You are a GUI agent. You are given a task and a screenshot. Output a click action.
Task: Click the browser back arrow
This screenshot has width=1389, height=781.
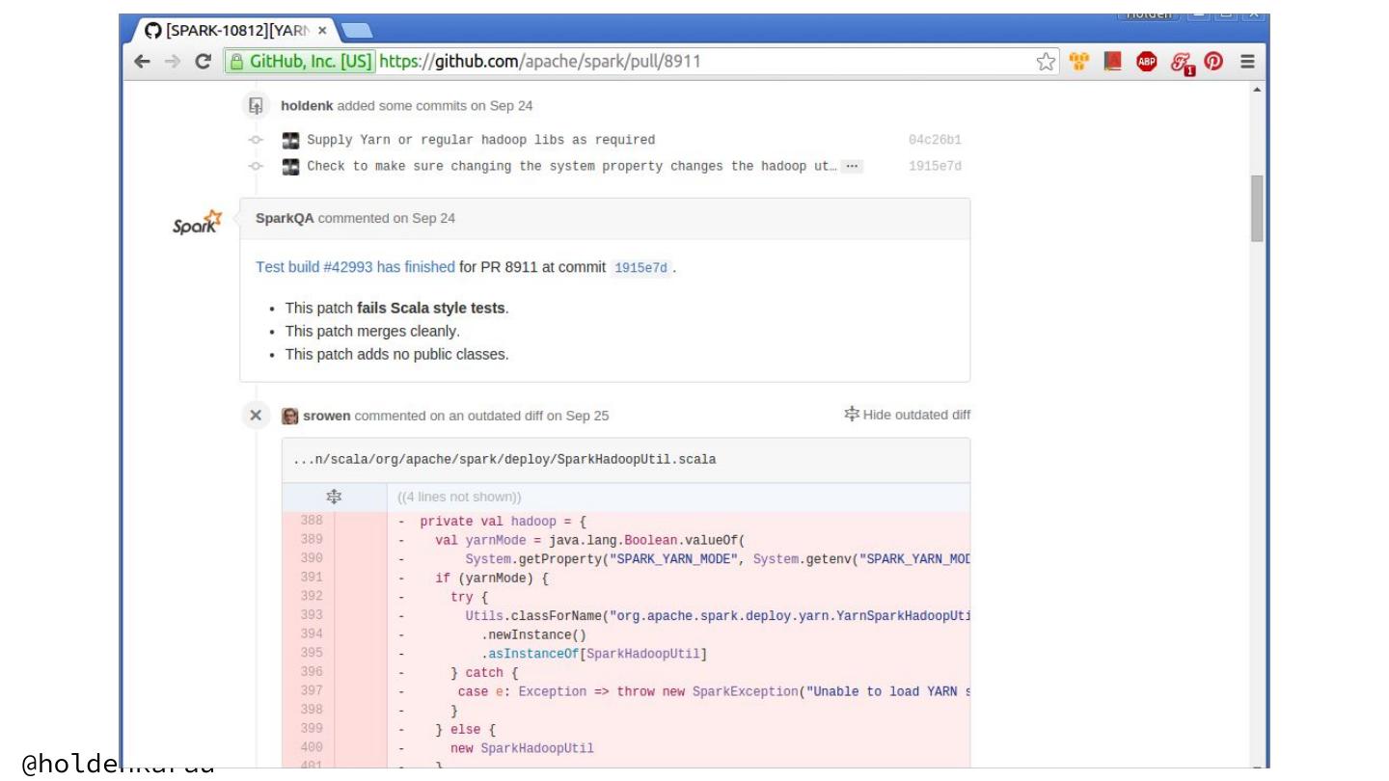click(143, 62)
